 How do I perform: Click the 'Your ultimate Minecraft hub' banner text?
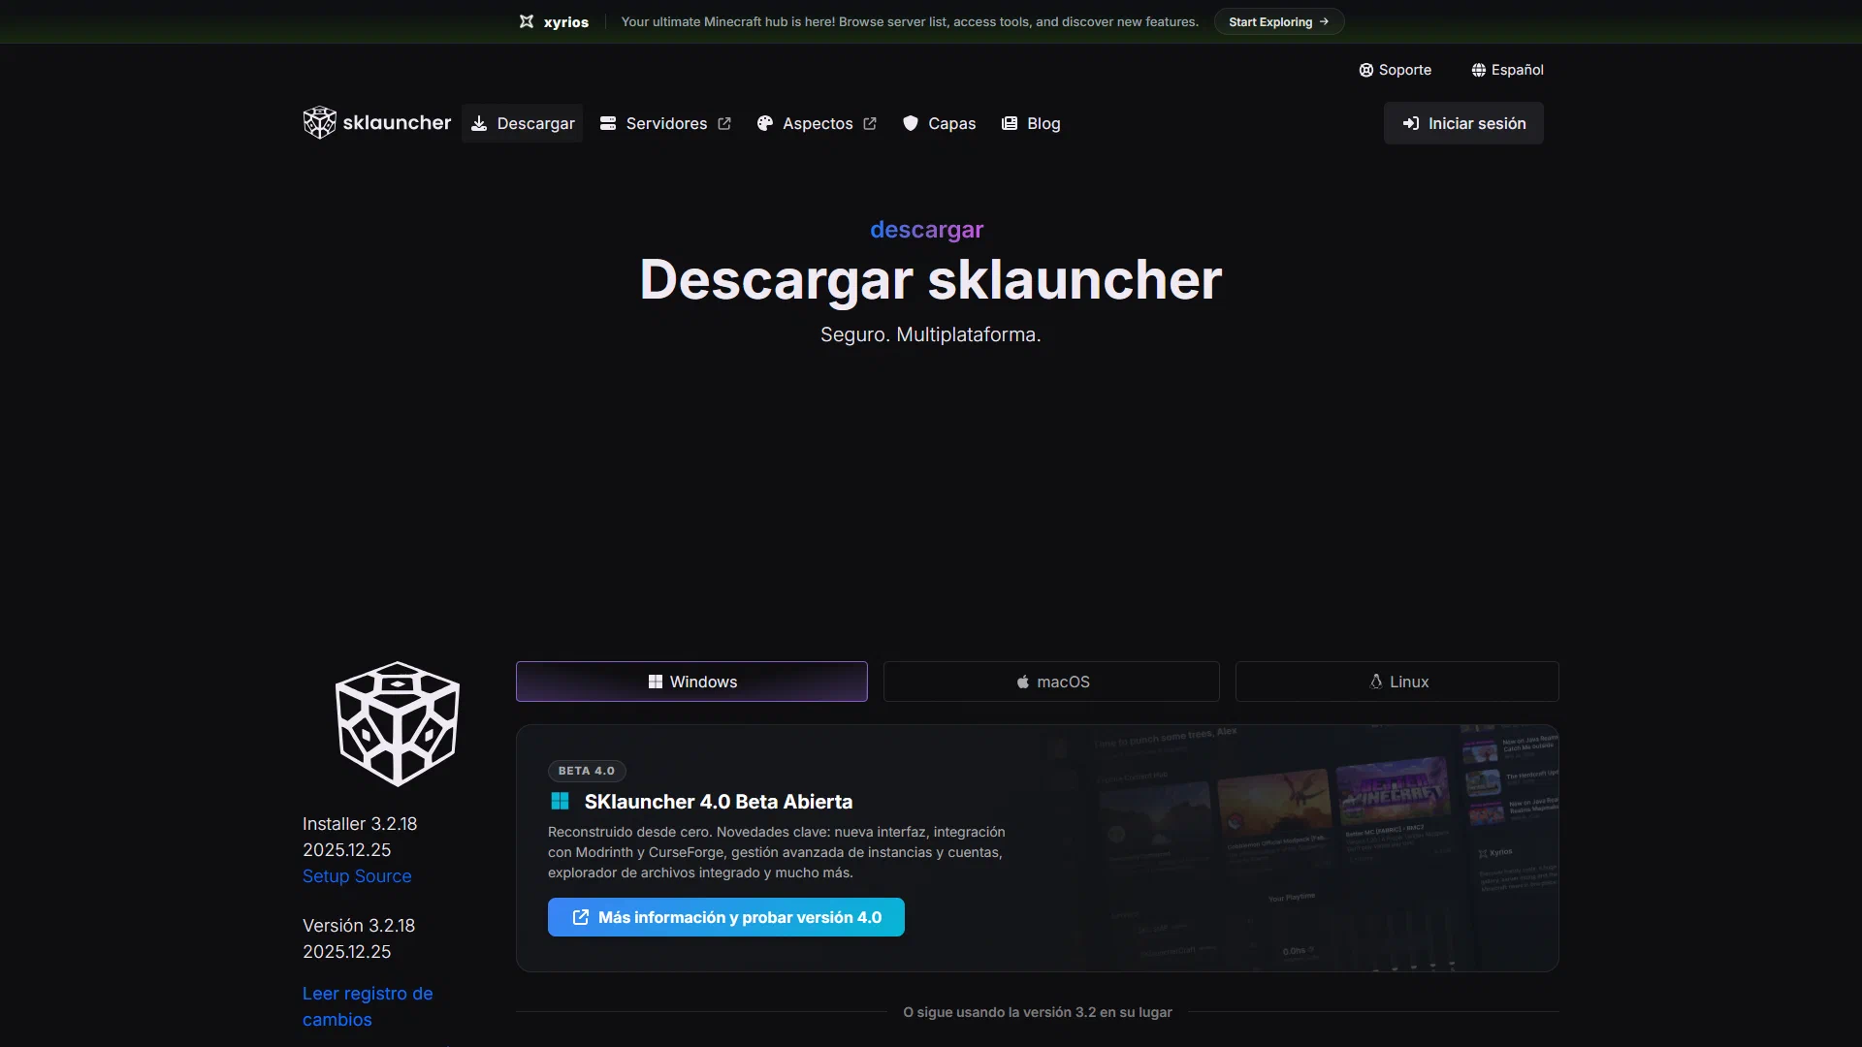tap(910, 21)
